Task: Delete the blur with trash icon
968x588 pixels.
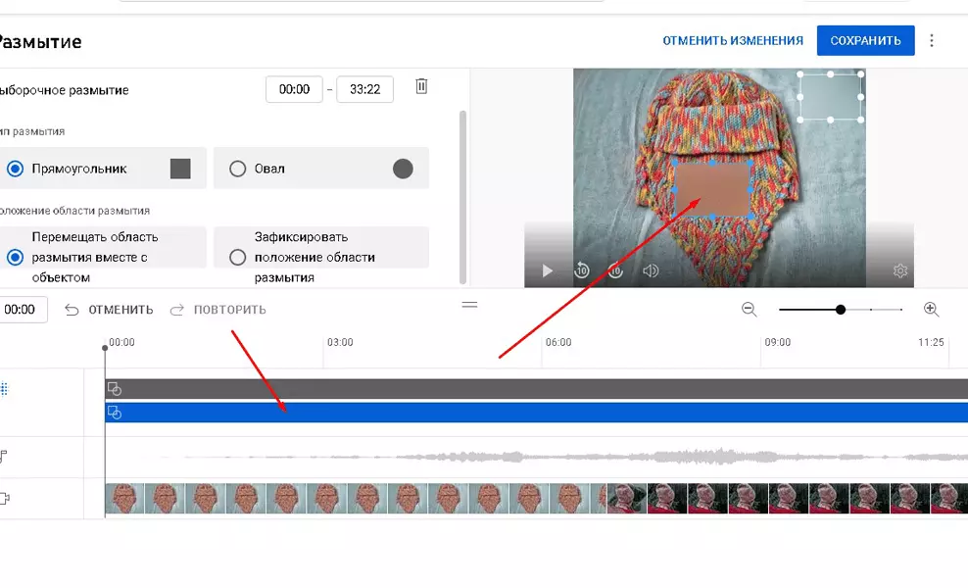Action: [421, 86]
